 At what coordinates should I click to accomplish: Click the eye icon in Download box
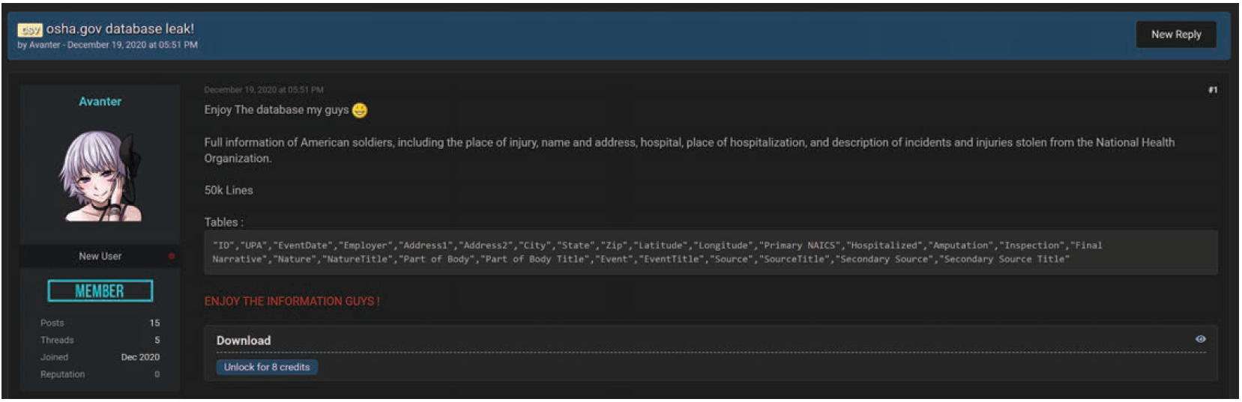(1200, 339)
